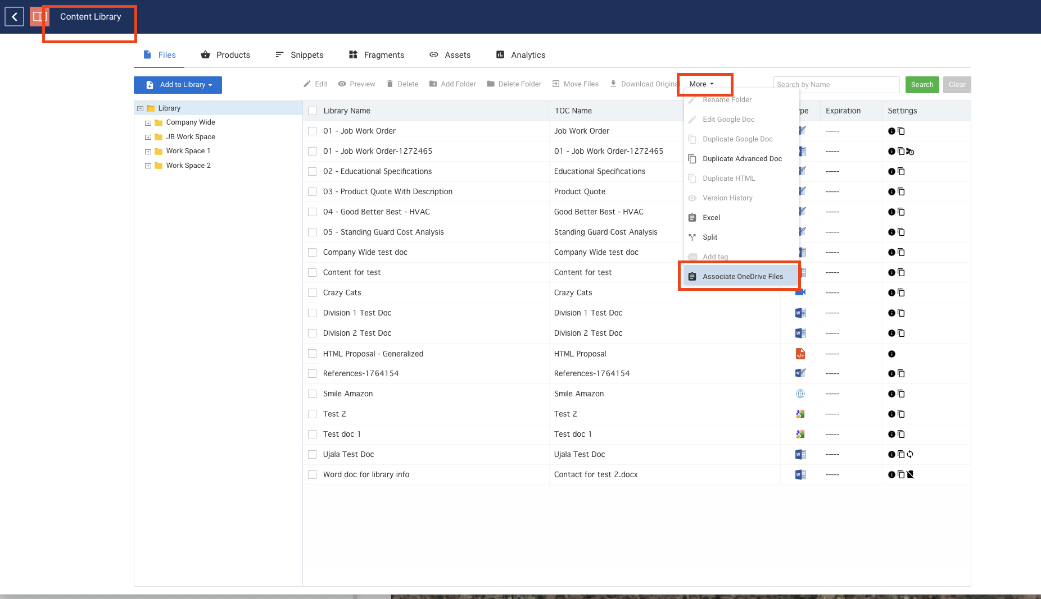
Task: Click the Delete trash icon
Action: (391, 84)
